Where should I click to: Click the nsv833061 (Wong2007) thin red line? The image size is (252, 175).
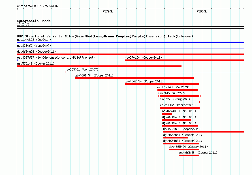click(x=154, y=72)
